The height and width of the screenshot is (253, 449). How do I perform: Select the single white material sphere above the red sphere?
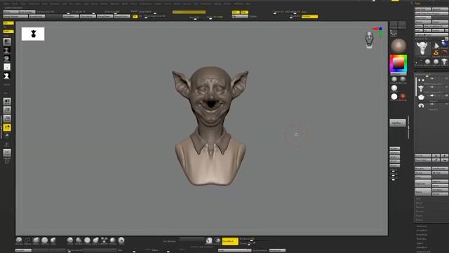pos(394,88)
